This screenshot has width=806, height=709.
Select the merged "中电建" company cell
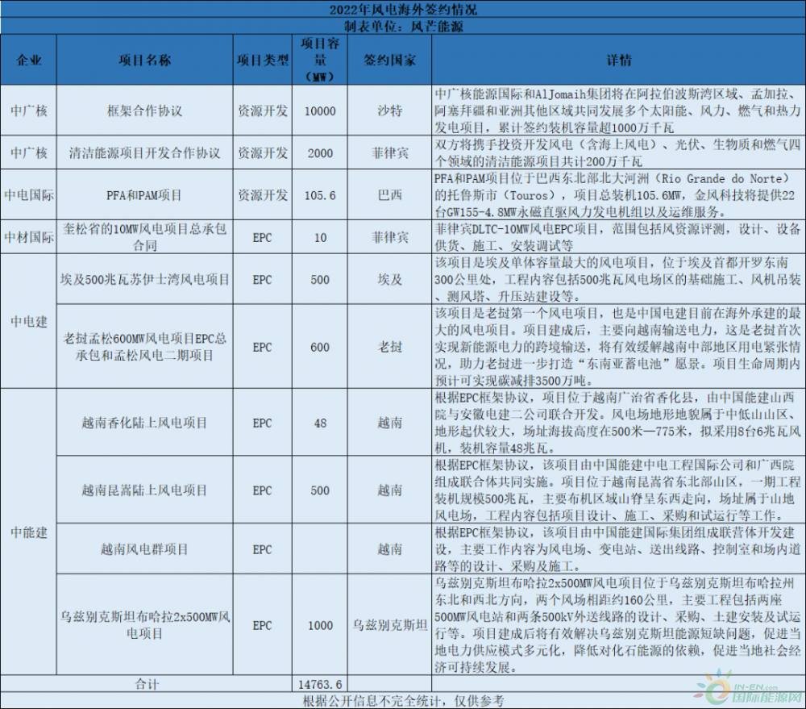29,322
